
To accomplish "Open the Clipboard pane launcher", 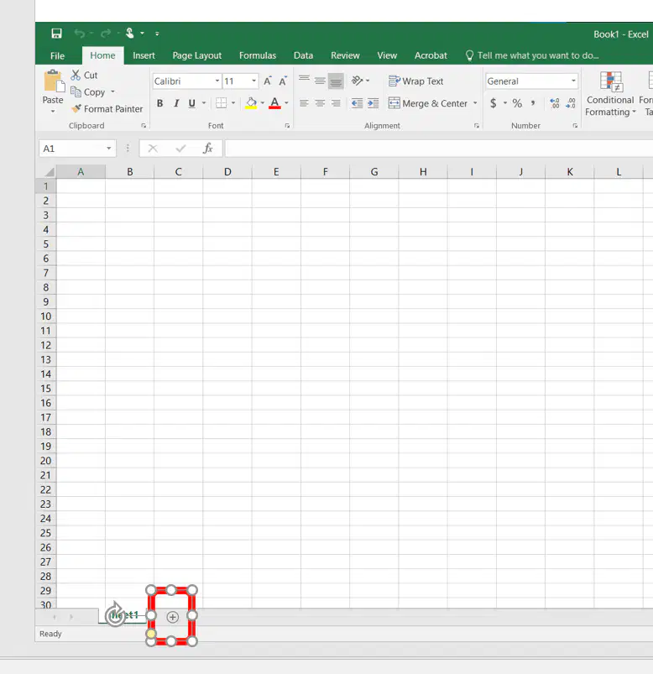I will pyautogui.click(x=144, y=126).
